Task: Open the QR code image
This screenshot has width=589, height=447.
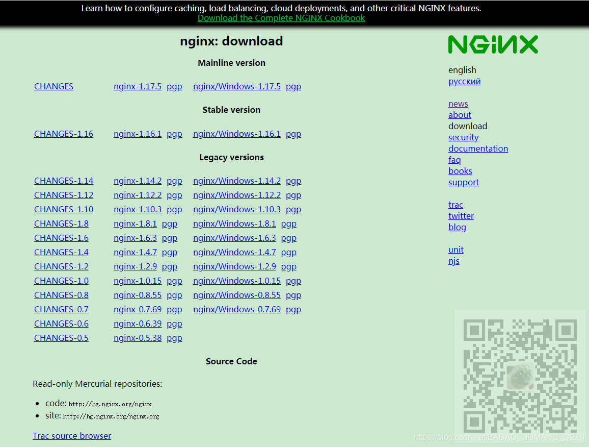Action: (520, 376)
